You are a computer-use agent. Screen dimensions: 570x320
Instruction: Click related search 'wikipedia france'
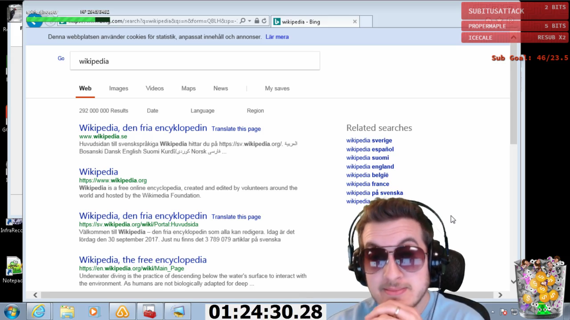coord(368,184)
